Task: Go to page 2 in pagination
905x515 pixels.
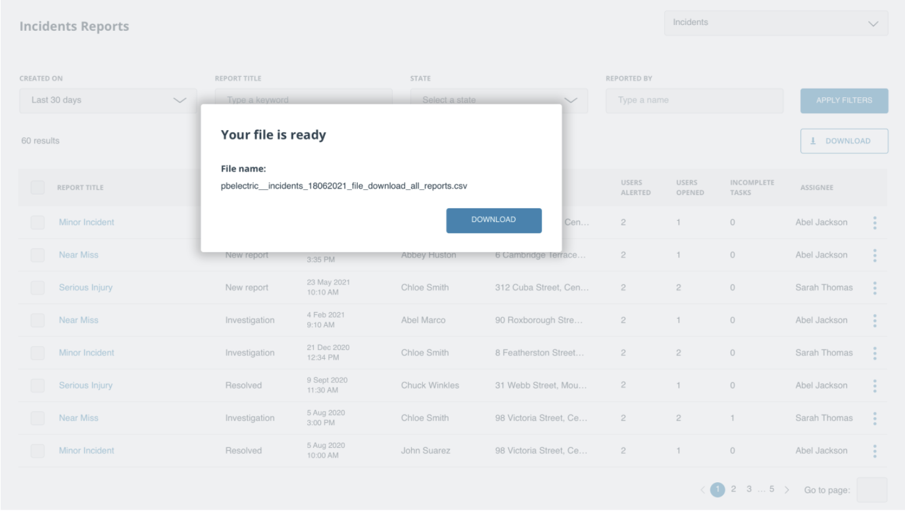Action: [733, 489]
